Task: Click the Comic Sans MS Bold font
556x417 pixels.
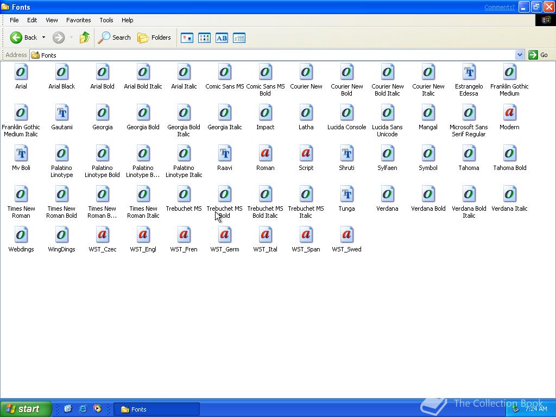Action: (x=265, y=72)
